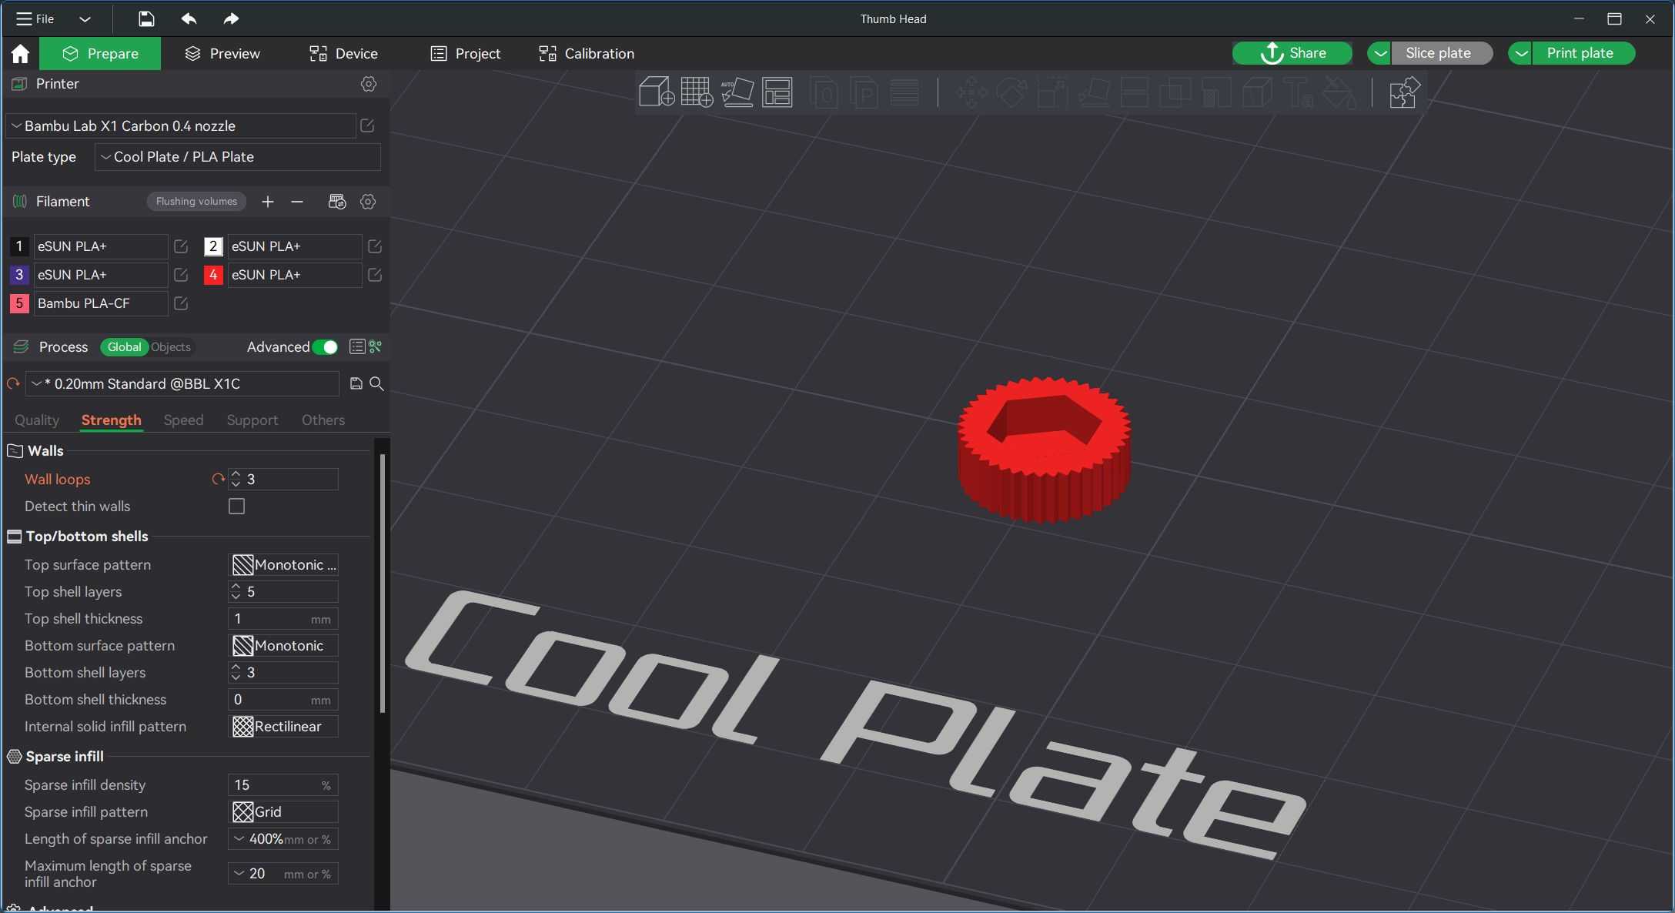This screenshot has height=913, width=1675.
Task: Edit filament 4 eSUN PLA+ preset
Action: pyautogui.click(x=375, y=275)
